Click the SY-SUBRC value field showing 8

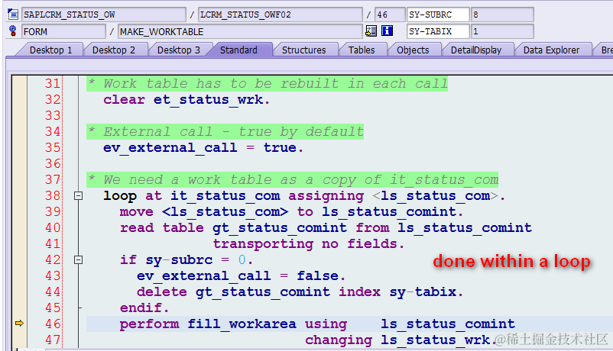coord(502,14)
